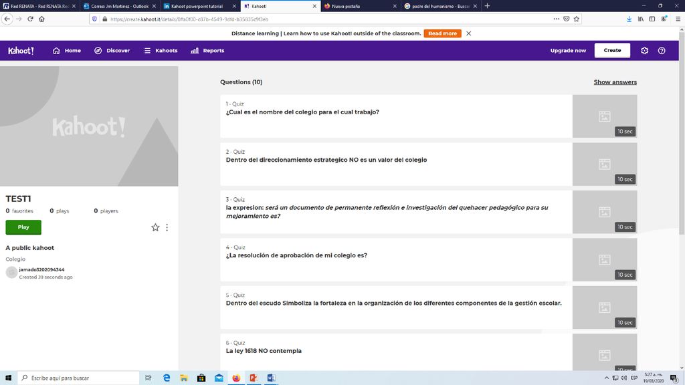This screenshot has height=385, width=685.
Task: Click the orange Read more button
Action: (x=442, y=33)
